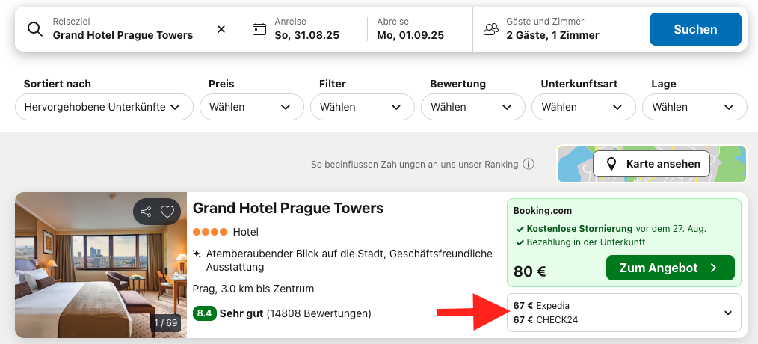Clear the destination with the X icon
This screenshot has width=758, height=344.
tap(221, 29)
